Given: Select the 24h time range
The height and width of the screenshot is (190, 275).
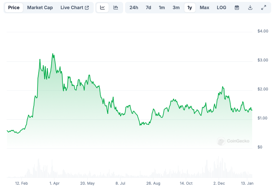Looking at the screenshot, I should click(134, 8).
